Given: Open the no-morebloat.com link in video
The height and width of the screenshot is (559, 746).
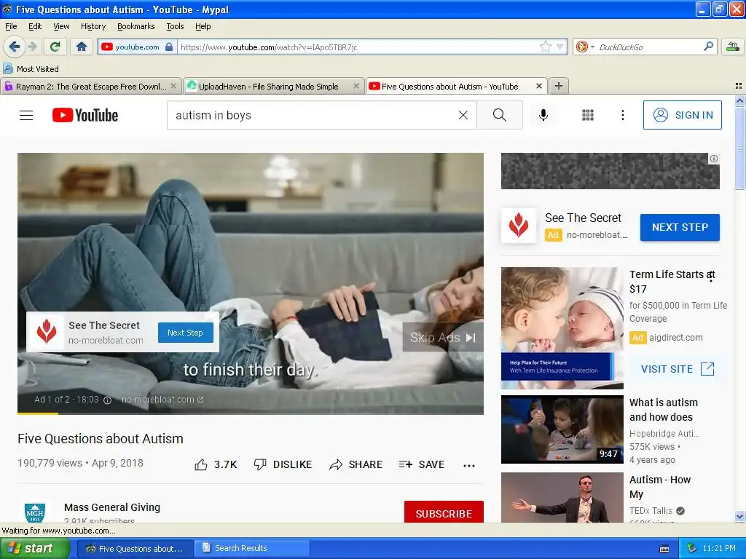Looking at the screenshot, I should point(162,400).
